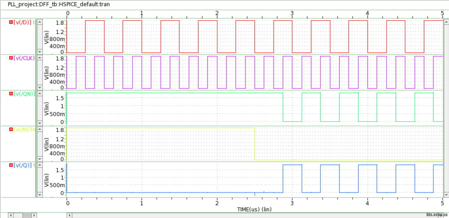The width and height of the screenshot is (449, 218).
Task: Click left arrow of waveform horizontal scrollbar
Action: (70, 215)
